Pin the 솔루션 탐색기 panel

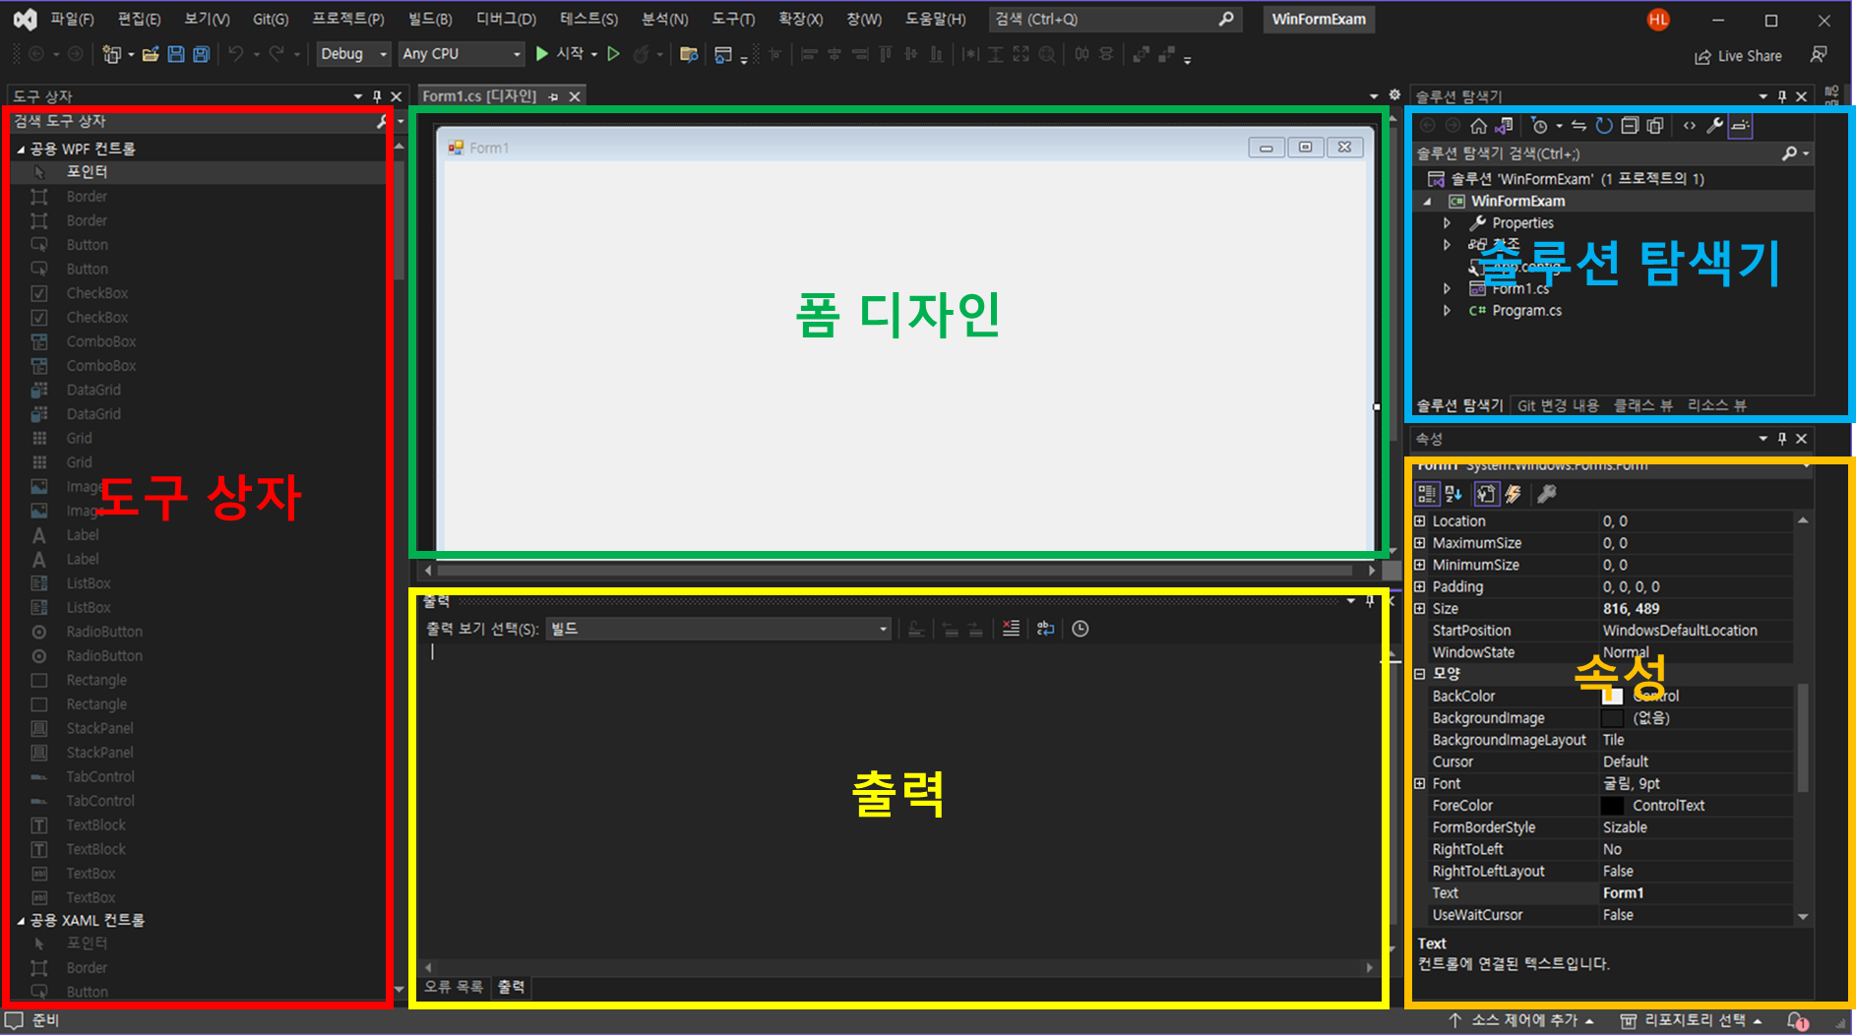(1782, 96)
